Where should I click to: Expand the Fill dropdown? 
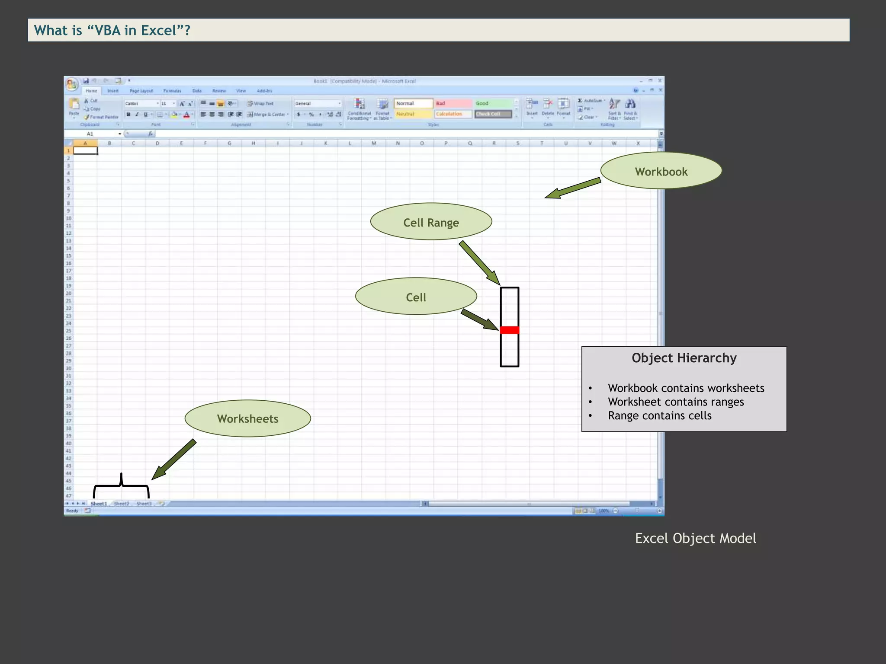591,109
